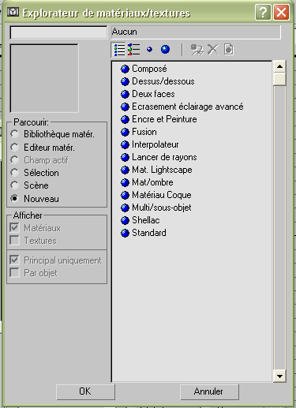
Task: Click the update scene materials icon
Action: pyautogui.click(x=197, y=50)
